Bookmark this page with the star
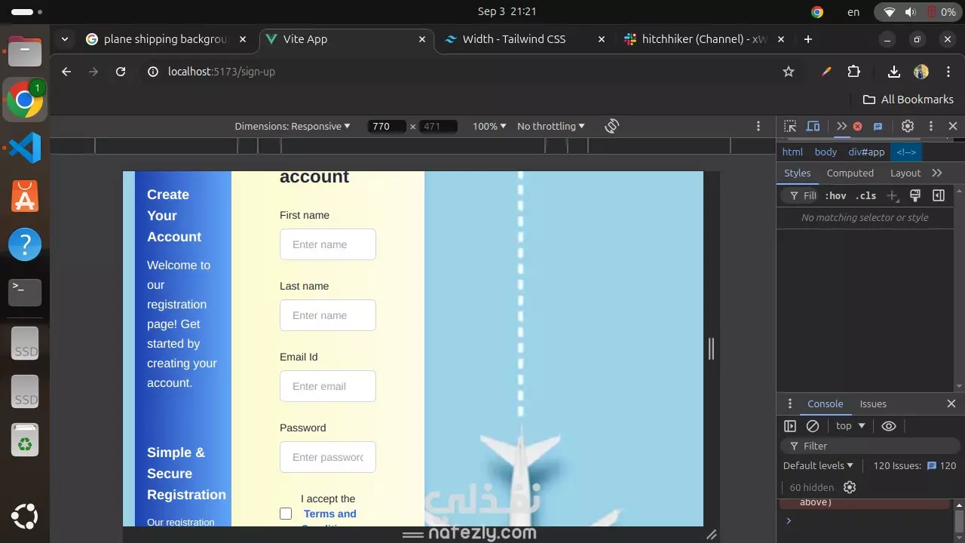The height and width of the screenshot is (543, 965). (x=789, y=72)
